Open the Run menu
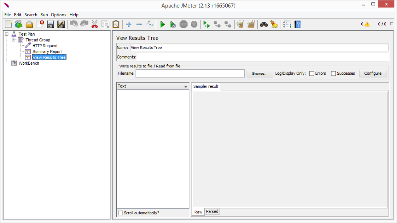 click(44, 15)
